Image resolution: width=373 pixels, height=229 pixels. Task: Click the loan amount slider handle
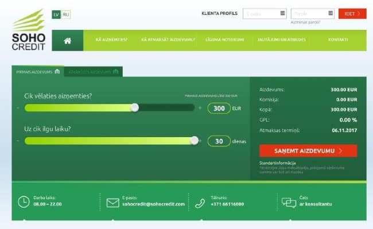(135, 108)
